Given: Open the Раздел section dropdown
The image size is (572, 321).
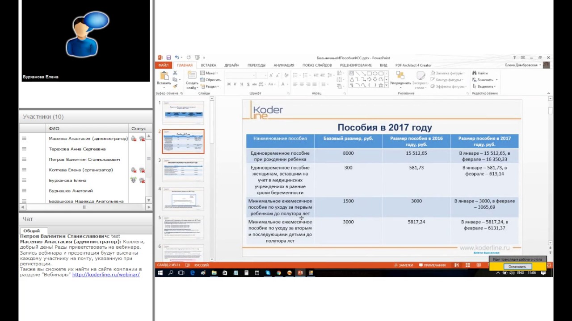Looking at the screenshot, I should coord(209,86).
